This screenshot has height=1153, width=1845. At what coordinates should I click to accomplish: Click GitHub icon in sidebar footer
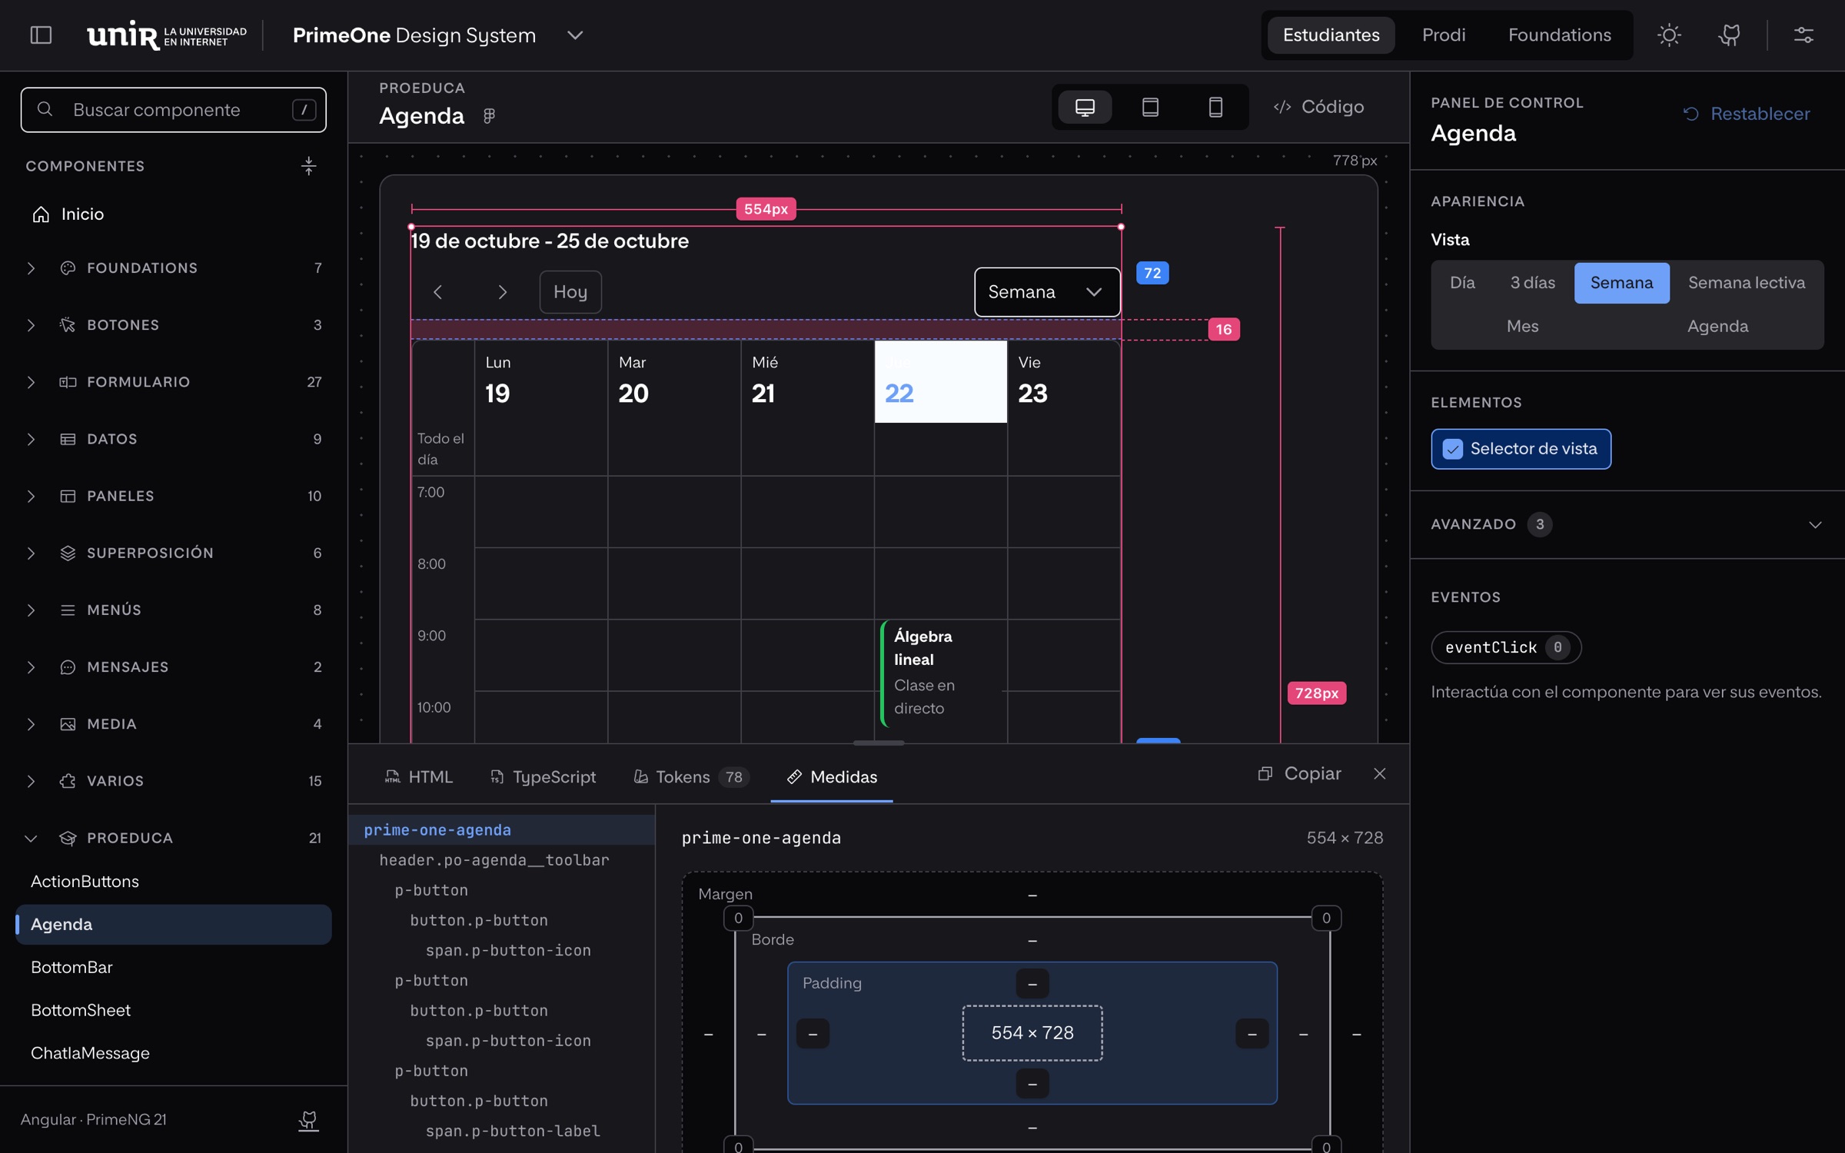coord(308,1120)
